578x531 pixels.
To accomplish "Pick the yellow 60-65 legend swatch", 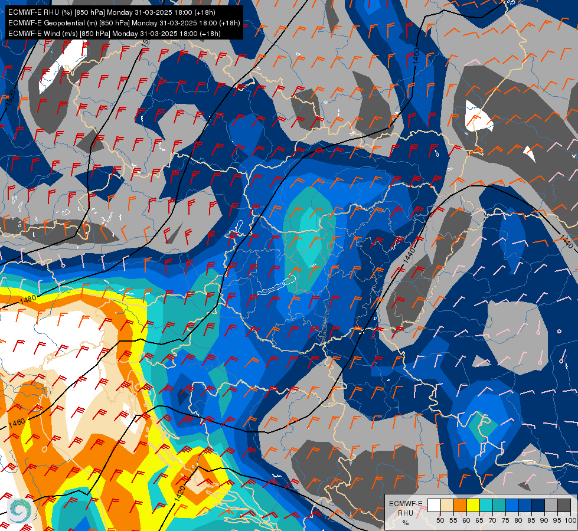I will click(x=473, y=505).
